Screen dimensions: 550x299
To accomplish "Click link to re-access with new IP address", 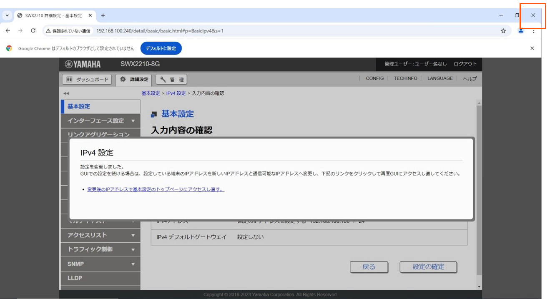I will (x=156, y=189).
